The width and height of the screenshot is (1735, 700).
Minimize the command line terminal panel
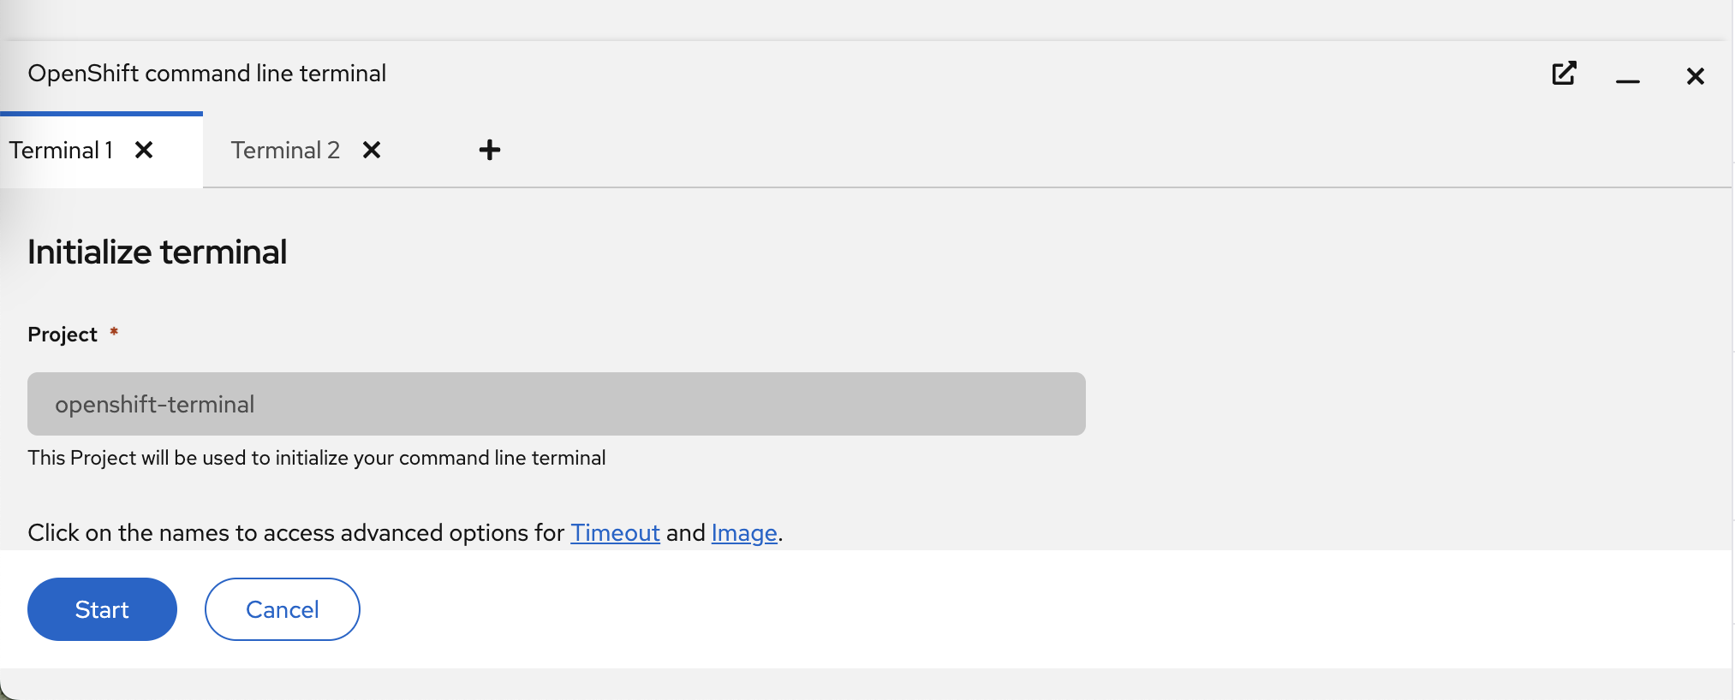tap(1627, 77)
